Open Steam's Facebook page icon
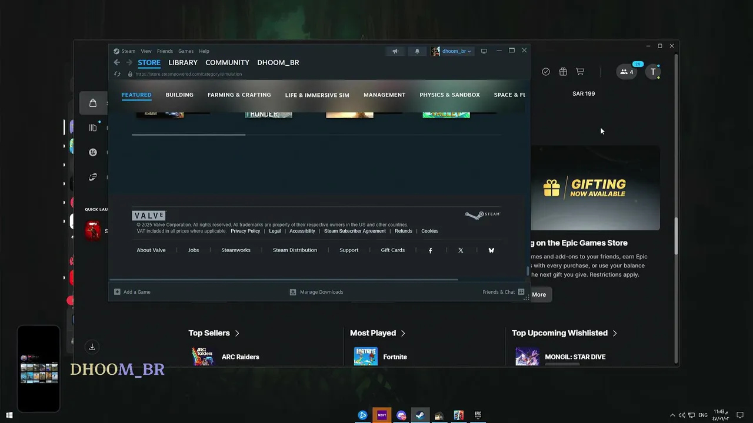Screen dimensions: 753x423 (430, 250)
